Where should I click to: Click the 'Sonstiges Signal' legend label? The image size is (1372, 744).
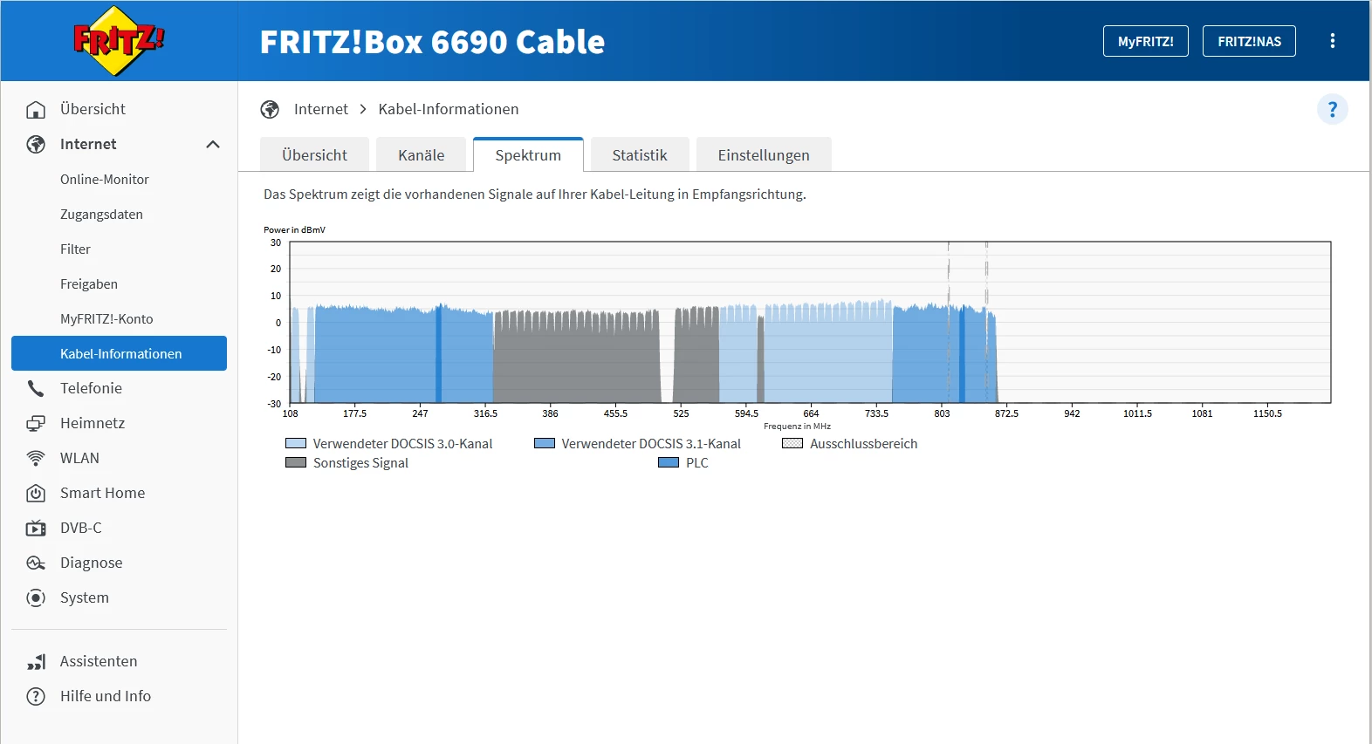pos(360,462)
